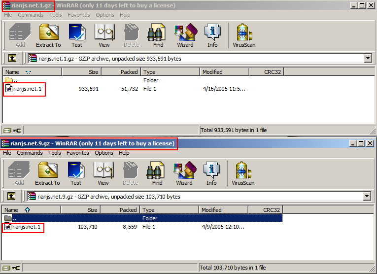Click drive icon in rianjs.net.1.gz status bar
377x274 pixels.
pos(7,131)
